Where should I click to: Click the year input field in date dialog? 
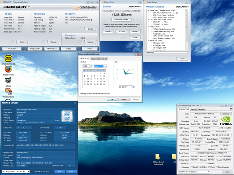pos(86,66)
